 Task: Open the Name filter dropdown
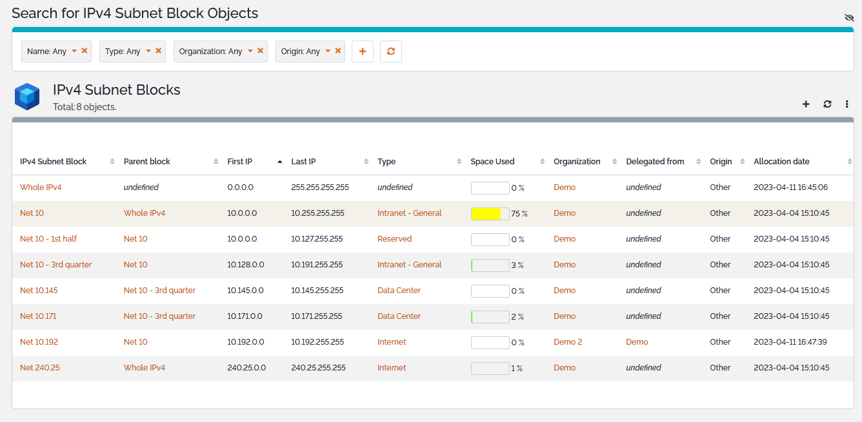[x=74, y=51]
